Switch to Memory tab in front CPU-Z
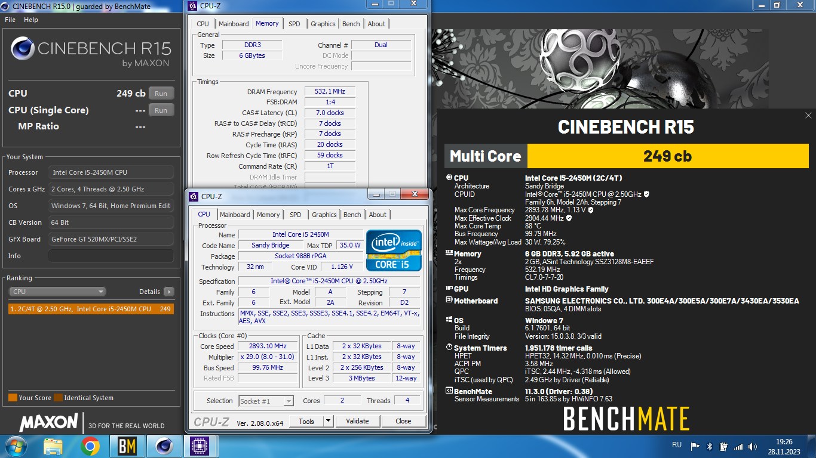Image resolution: width=816 pixels, height=458 pixels. (268, 215)
